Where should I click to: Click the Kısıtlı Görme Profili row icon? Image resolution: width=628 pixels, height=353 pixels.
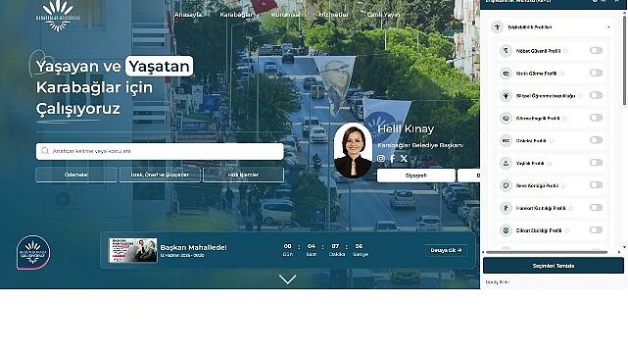tap(506, 74)
